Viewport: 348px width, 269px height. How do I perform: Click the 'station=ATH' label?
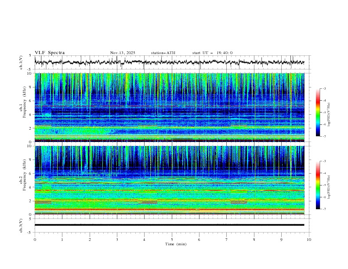[x=163, y=53]
